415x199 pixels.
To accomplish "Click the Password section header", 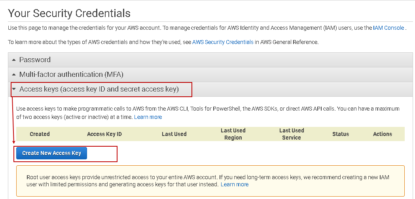I will [35, 60].
